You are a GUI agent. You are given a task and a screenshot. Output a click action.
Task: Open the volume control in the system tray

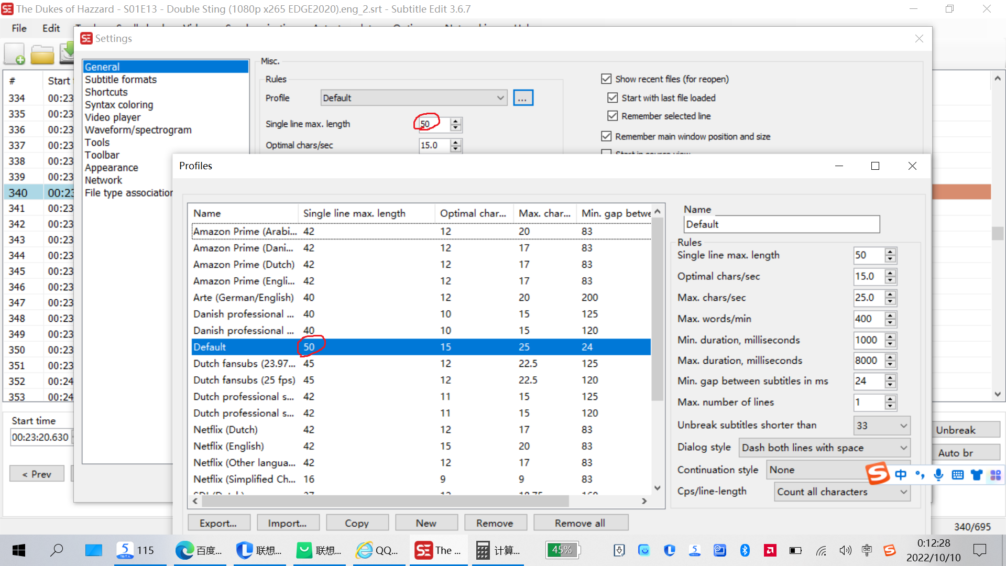click(x=845, y=550)
